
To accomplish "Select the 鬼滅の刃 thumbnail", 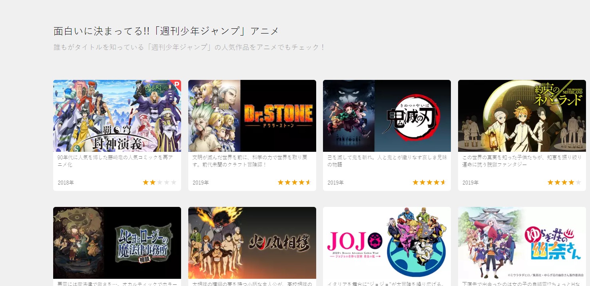I will 387,116.
